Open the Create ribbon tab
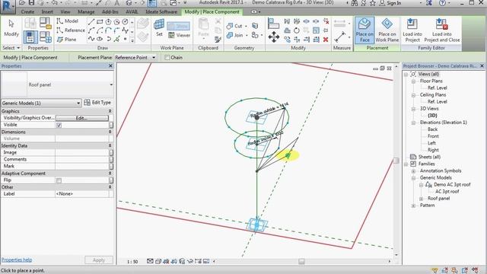The width and height of the screenshot is (487, 274). coord(27,12)
